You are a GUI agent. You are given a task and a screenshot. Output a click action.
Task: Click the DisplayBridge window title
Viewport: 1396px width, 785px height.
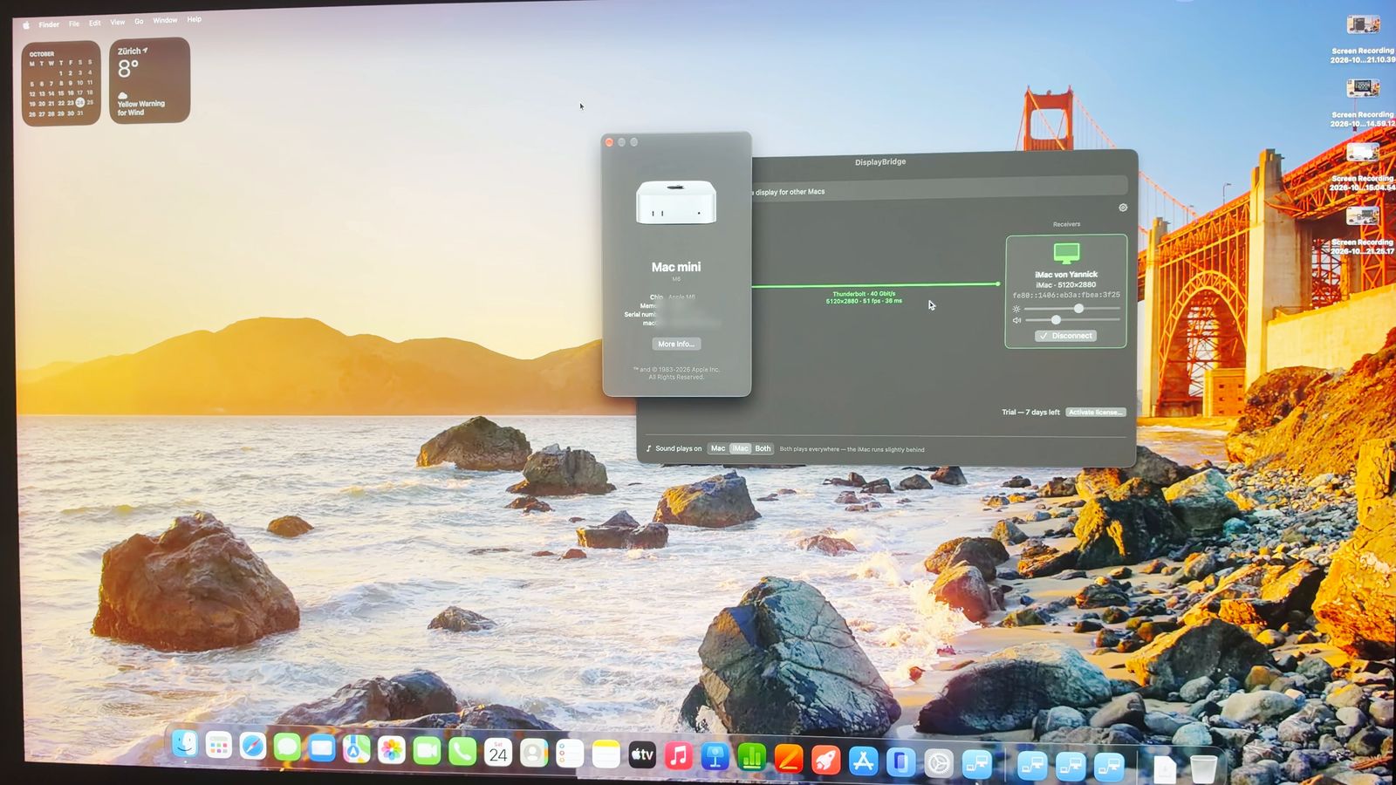[x=880, y=162]
